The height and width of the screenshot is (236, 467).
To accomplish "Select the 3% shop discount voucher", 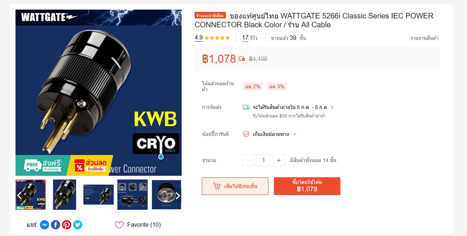I will 277,86.
